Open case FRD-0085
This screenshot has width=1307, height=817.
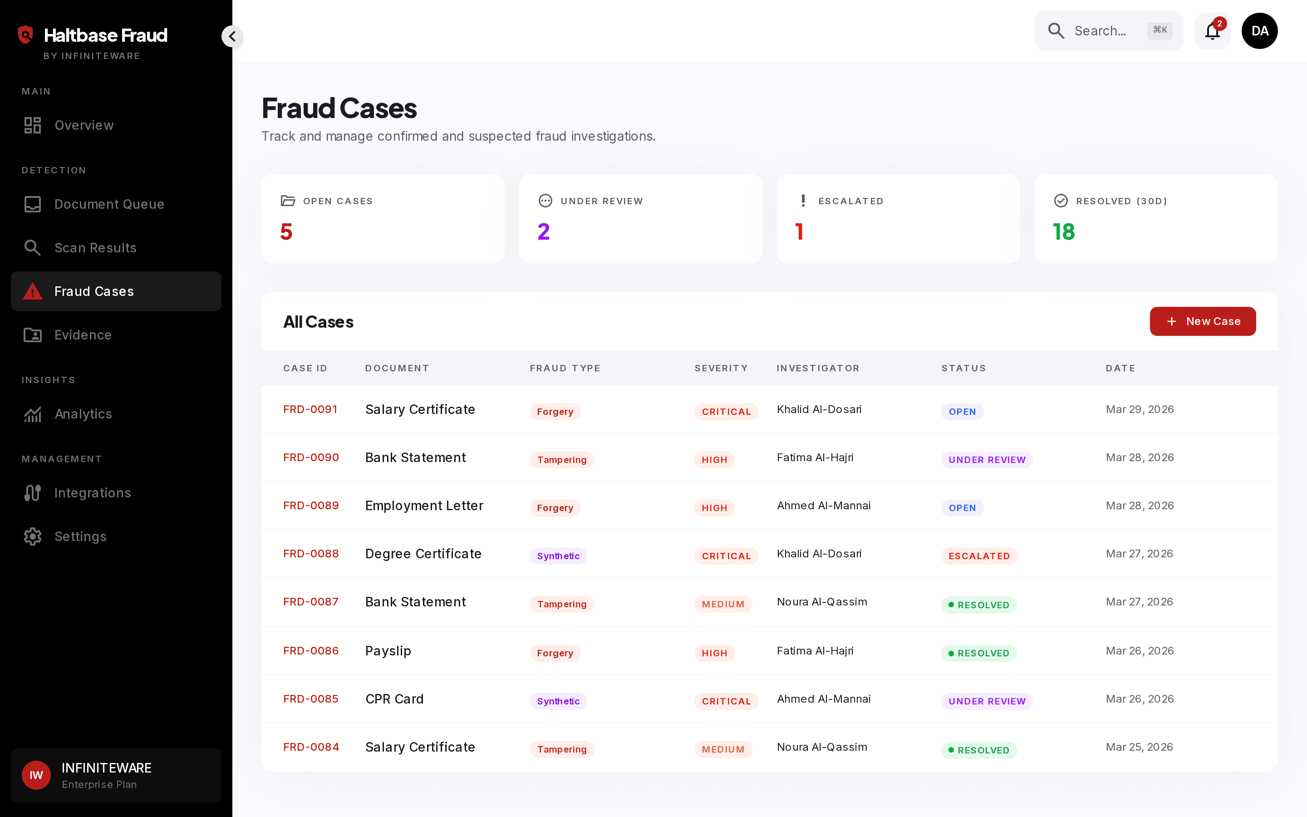pyautogui.click(x=310, y=699)
